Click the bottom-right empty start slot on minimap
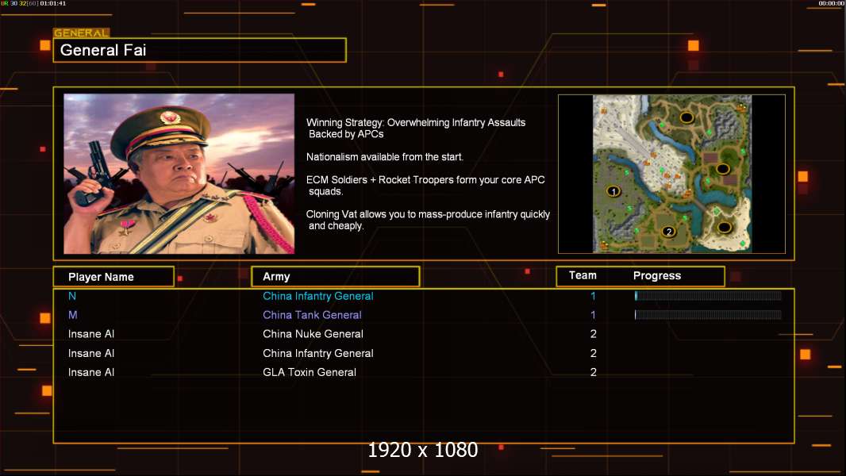846x476 pixels. tap(724, 227)
